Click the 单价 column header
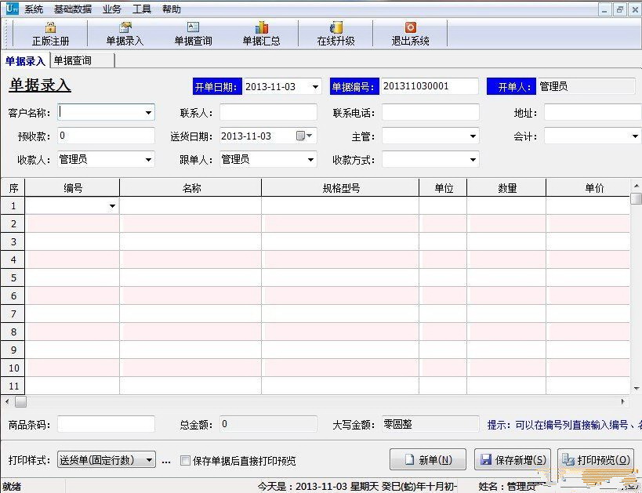This screenshot has width=642, height=493. [x=589, y=188]
